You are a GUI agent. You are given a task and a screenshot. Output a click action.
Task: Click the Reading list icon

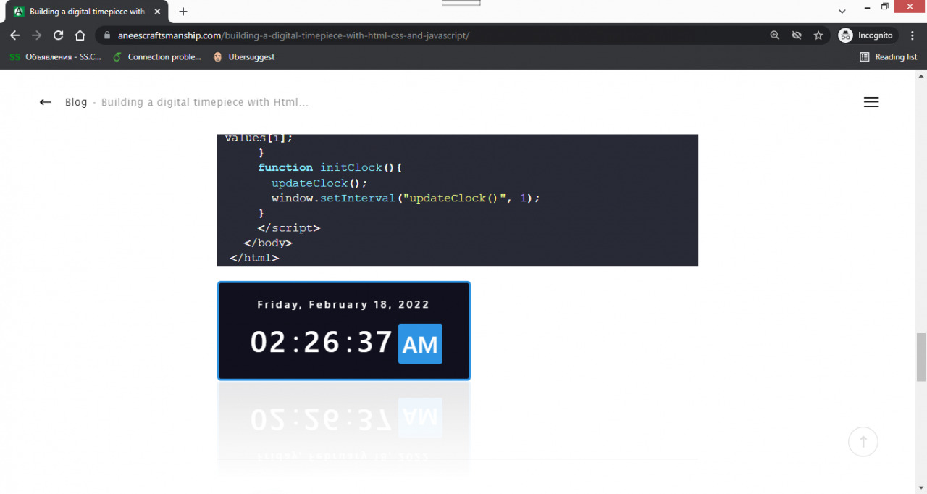(888, 56)
